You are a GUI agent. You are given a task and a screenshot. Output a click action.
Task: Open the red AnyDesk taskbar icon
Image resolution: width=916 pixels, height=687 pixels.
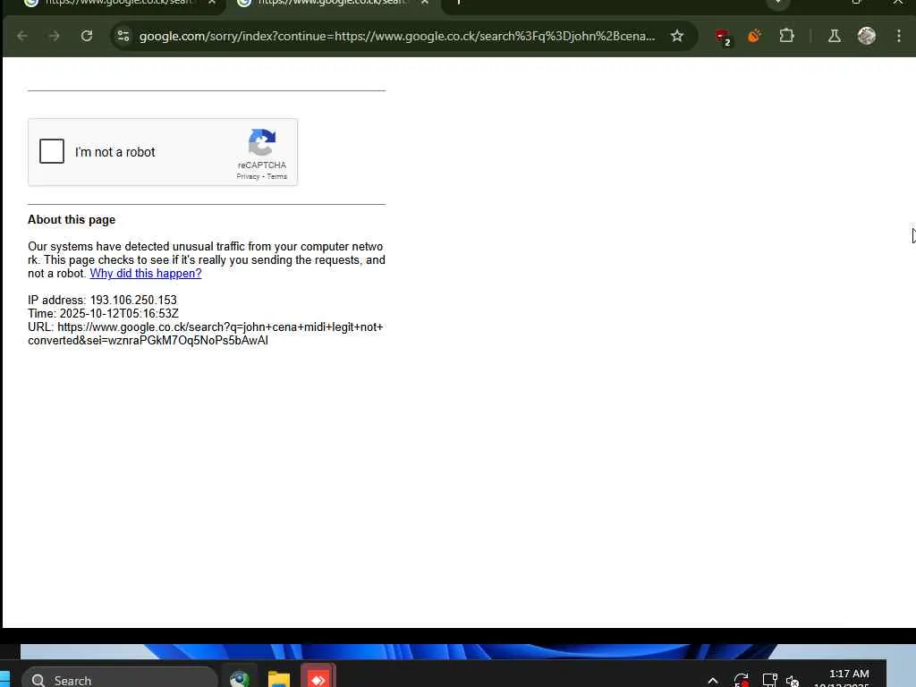(x=318, y=678)
